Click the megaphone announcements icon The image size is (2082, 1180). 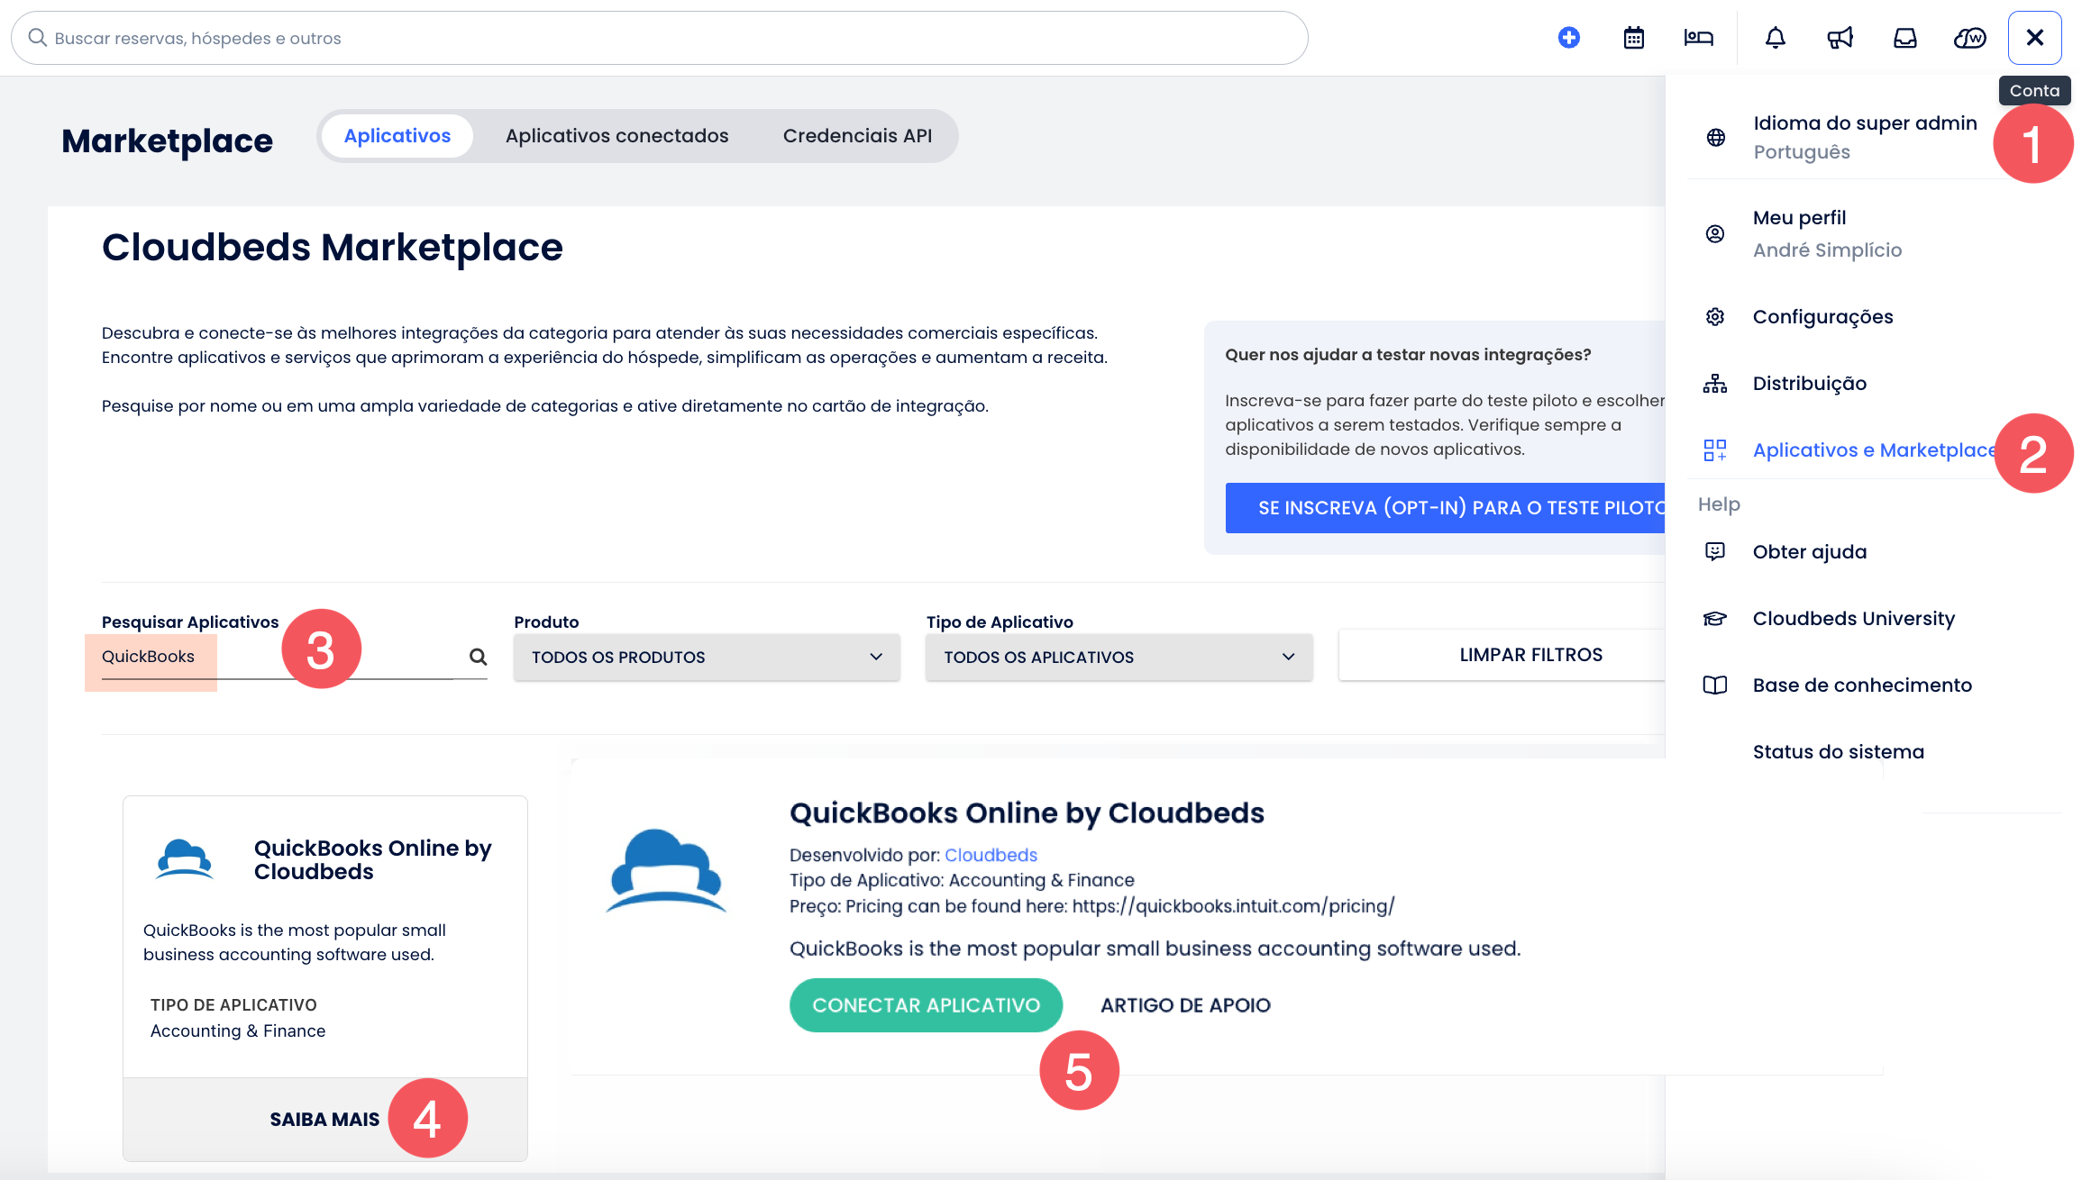pyautogui.click(x=1840, y=38)
